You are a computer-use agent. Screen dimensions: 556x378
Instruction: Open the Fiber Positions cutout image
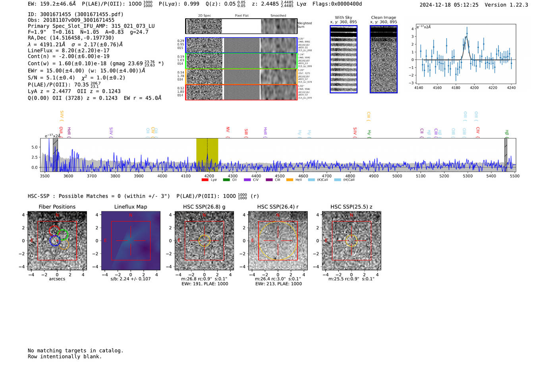(57, 241)
